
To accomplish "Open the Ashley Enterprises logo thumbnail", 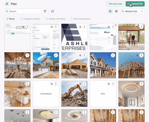I will click(74, 37).
